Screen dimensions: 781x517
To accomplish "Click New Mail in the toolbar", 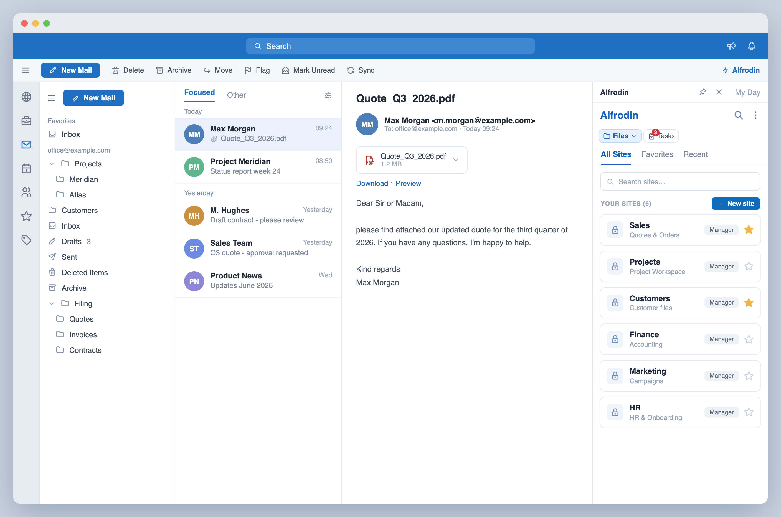I will coord(70,70).
